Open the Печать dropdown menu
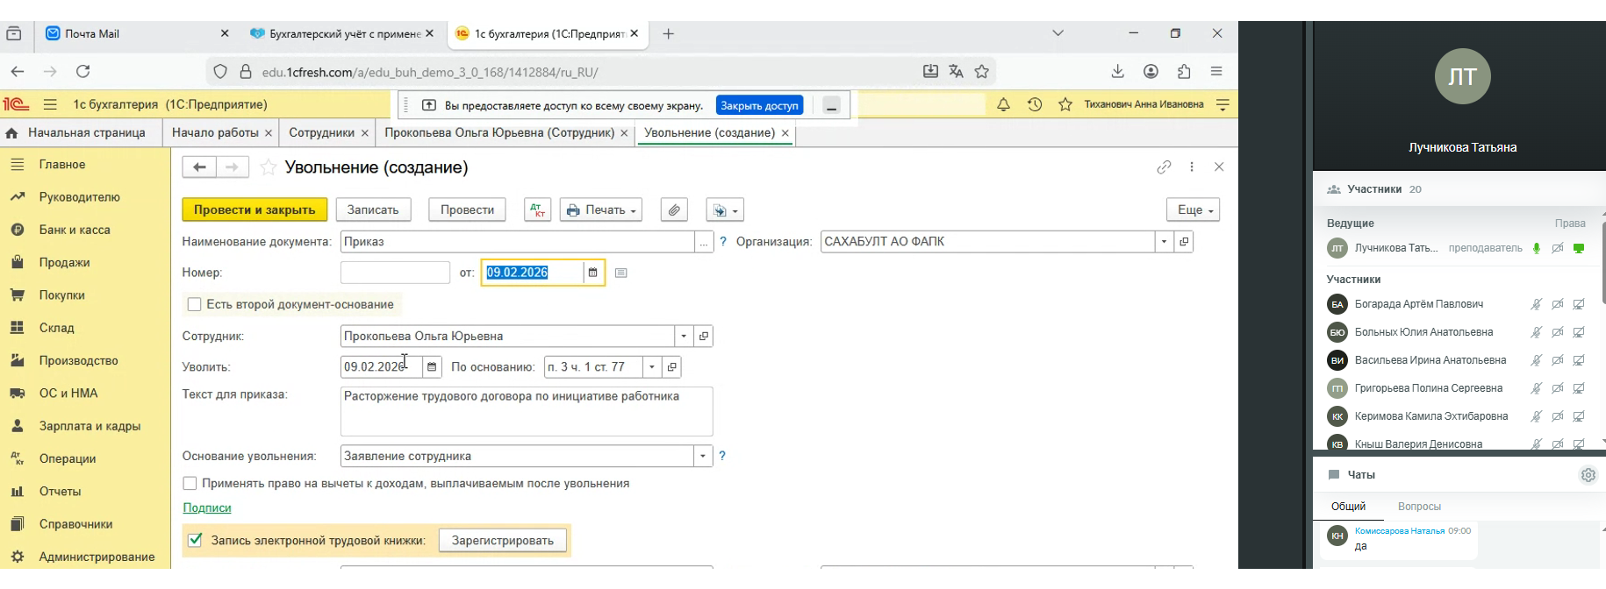This screenshot has height=589, width=1606. [x=601, y=210]
